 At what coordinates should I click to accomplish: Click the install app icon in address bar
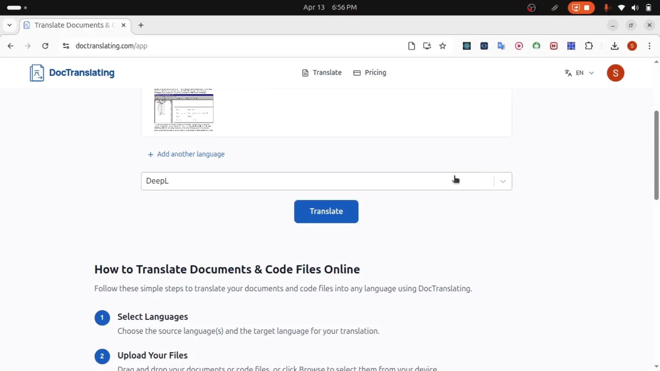[427, 46]
